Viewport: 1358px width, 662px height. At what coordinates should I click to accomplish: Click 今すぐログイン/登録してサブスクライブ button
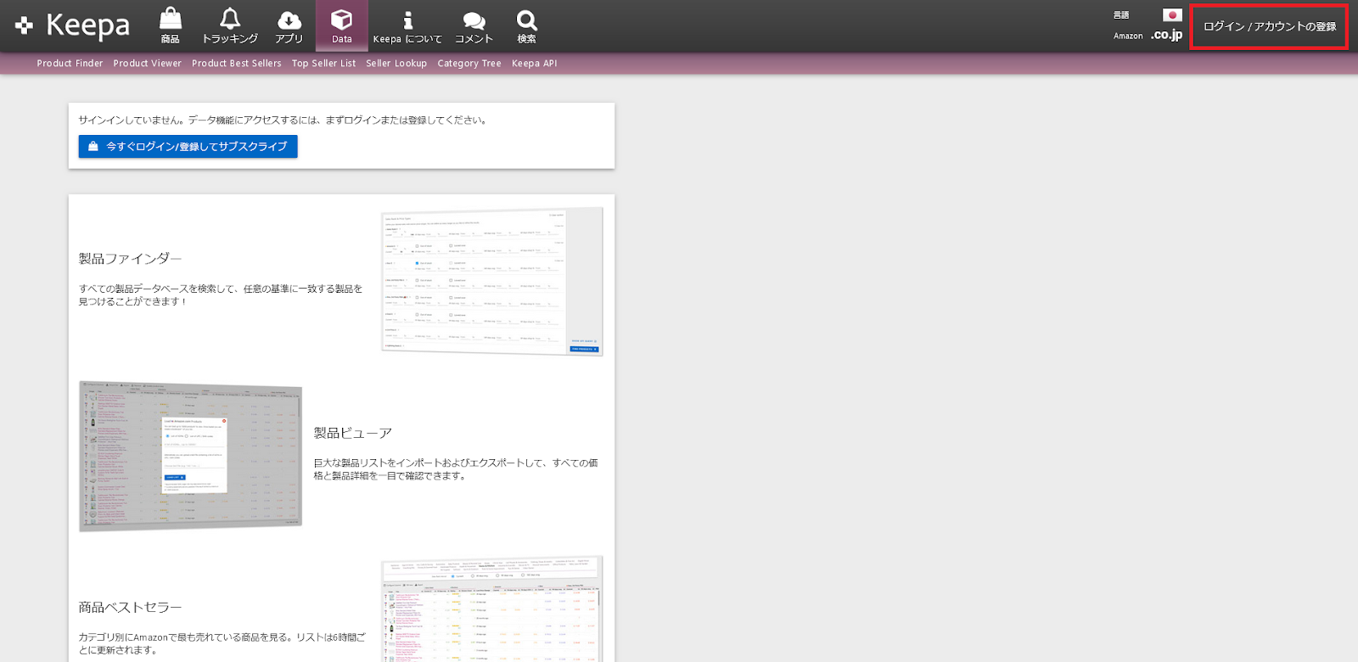[188, 147]
